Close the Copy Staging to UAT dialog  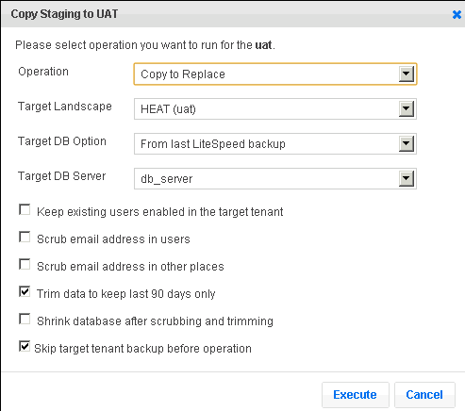[457, 14]
